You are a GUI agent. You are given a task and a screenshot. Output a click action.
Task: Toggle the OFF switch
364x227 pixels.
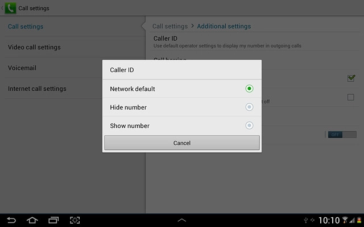tap(342, 134)
